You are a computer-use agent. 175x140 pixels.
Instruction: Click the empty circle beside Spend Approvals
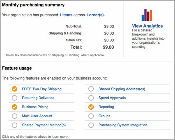[91, 98]
